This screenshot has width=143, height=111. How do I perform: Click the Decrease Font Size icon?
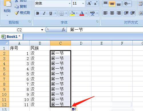coord(96,3)
